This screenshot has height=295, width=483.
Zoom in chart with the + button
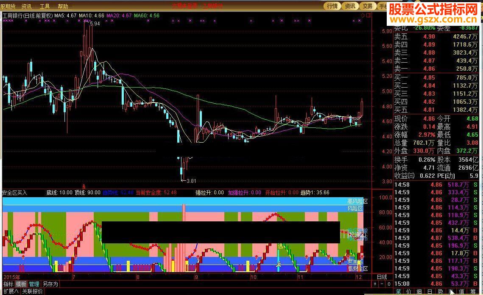375,284
